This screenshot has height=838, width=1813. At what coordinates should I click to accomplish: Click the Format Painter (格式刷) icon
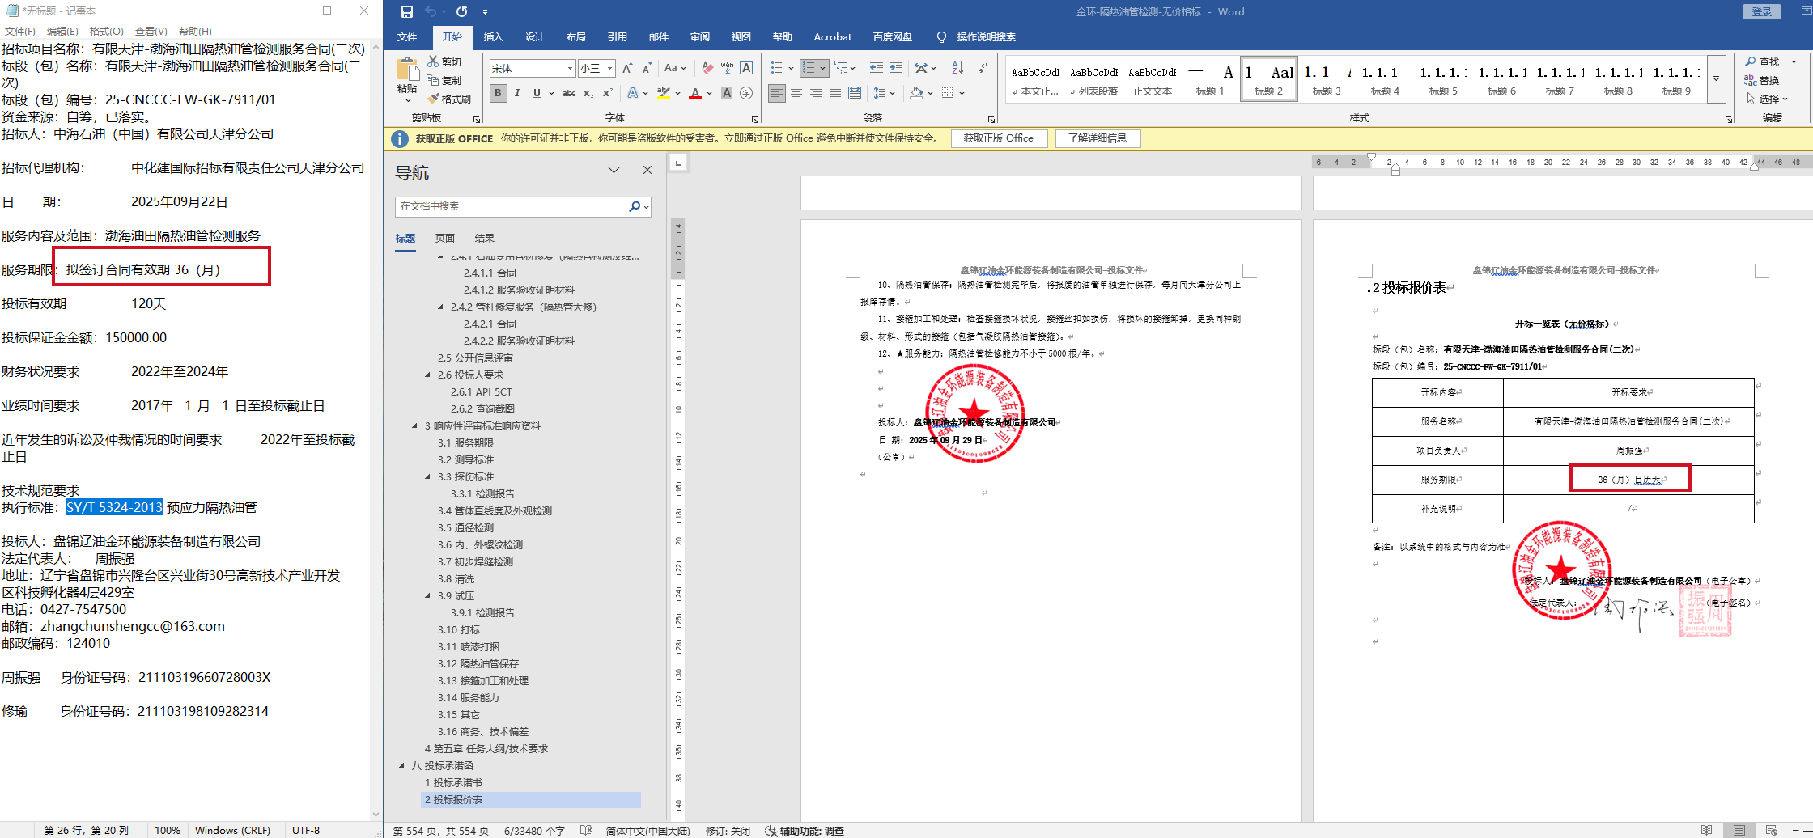click(x=449, y=99)
